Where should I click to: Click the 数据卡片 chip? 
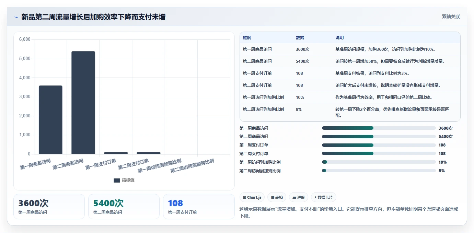pos(324,197)
